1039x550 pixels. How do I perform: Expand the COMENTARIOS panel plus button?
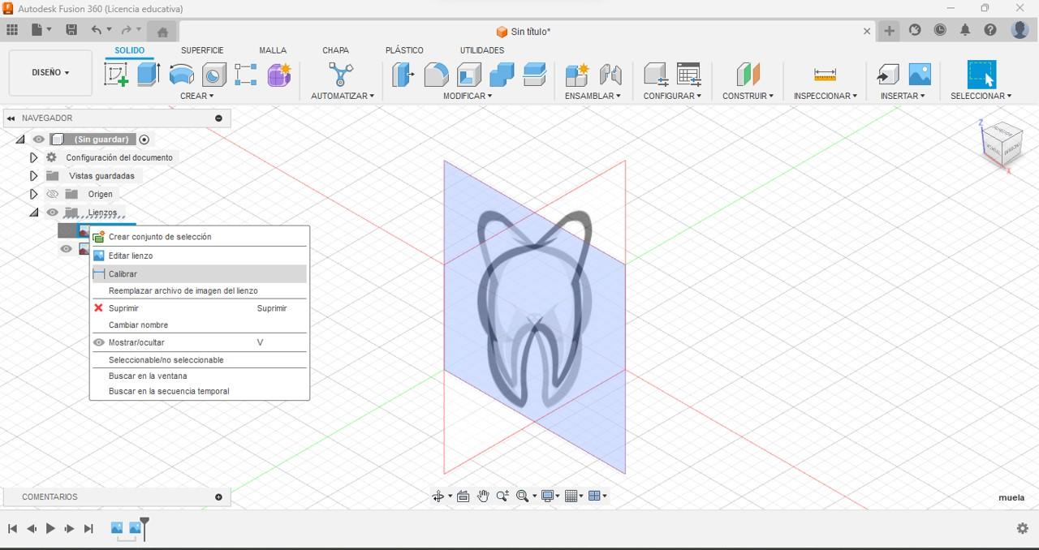point(218,496)
